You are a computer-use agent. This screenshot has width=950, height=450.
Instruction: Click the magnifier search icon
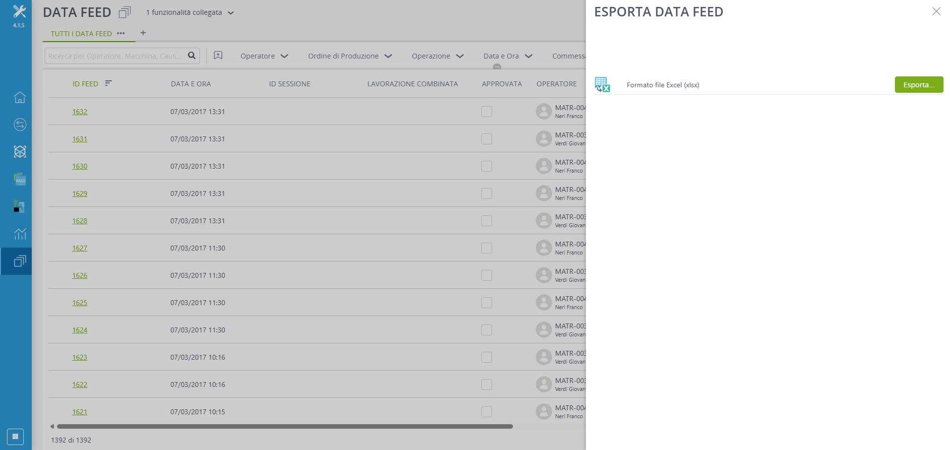click(x=191, y=56)
